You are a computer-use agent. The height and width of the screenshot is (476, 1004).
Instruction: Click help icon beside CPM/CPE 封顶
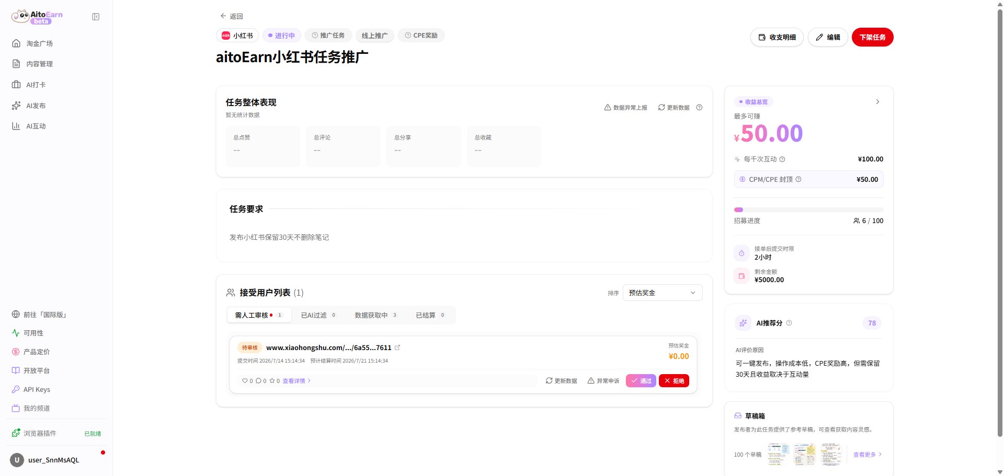click(x=798, y=179)
